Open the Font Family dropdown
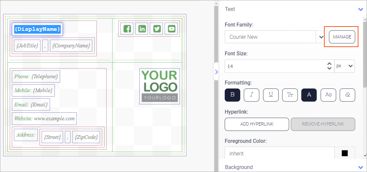The width and height of the screenshot is (367, 172). click(x=321, y=37)
